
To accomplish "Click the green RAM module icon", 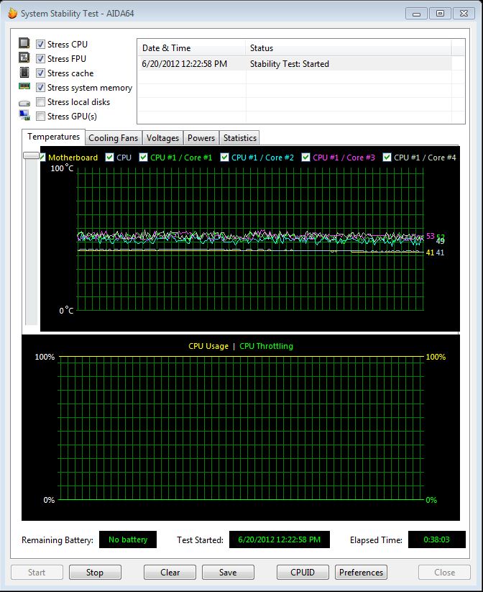I will click(x=24, y=87).
